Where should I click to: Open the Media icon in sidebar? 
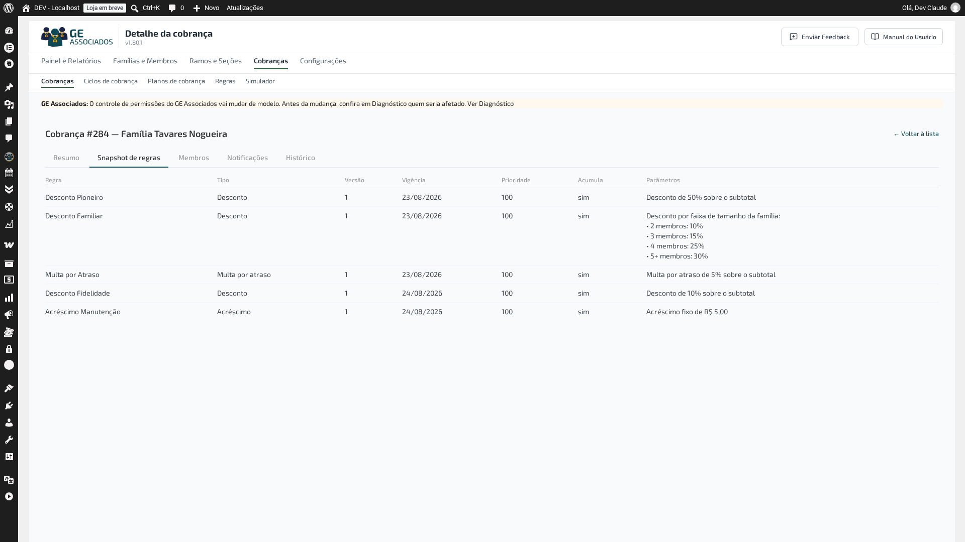click(x=9, y=104)
